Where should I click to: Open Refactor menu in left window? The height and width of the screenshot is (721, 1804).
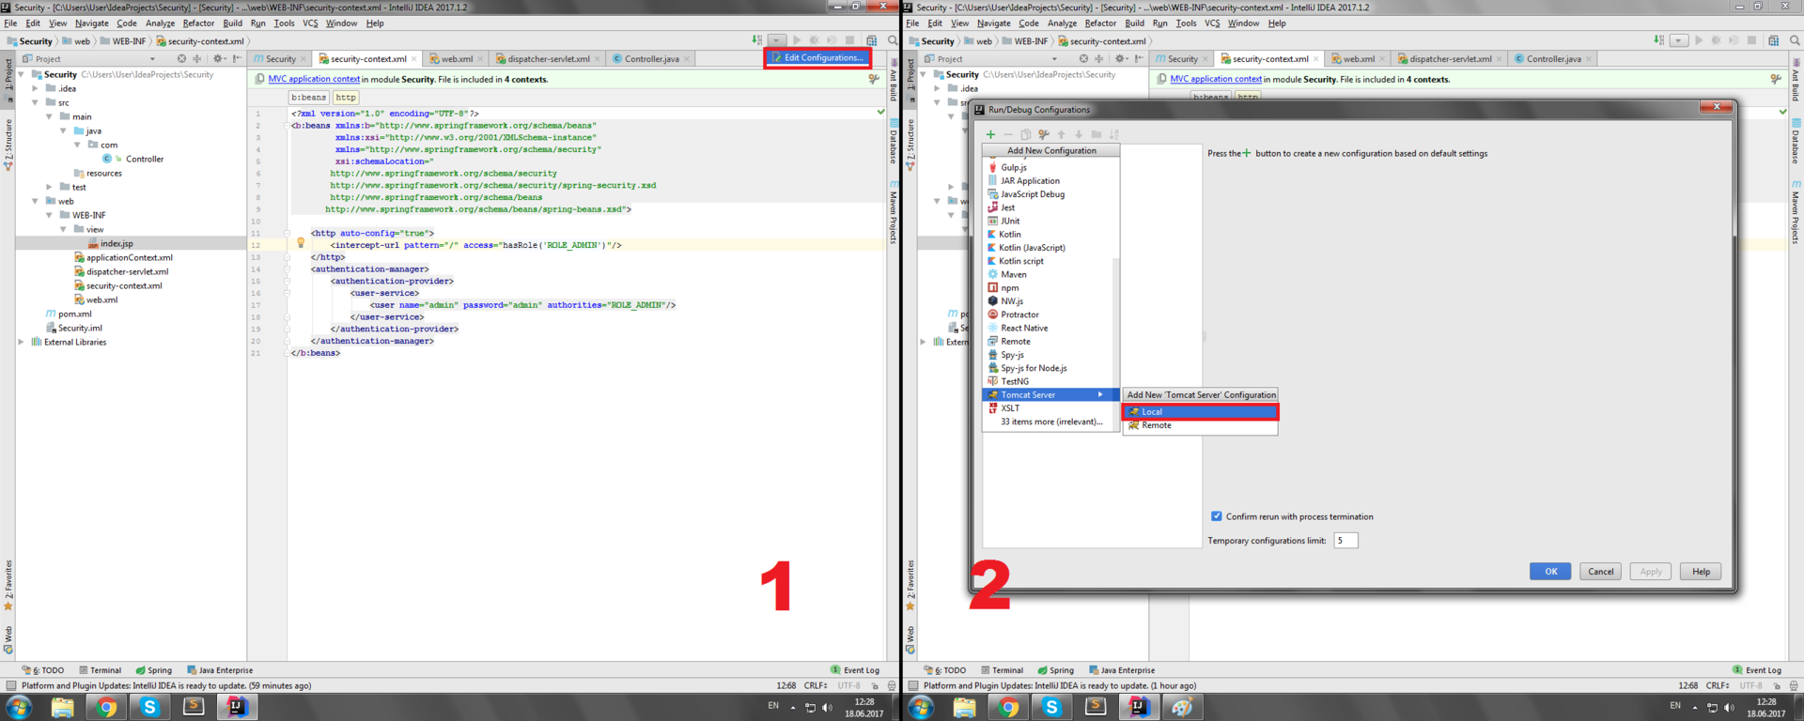pos(198,23)
